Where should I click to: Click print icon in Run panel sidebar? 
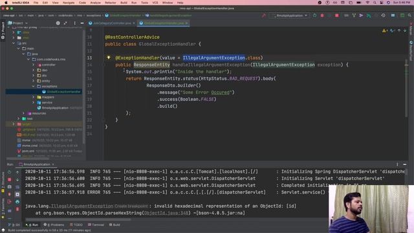[x=17, y=201]
